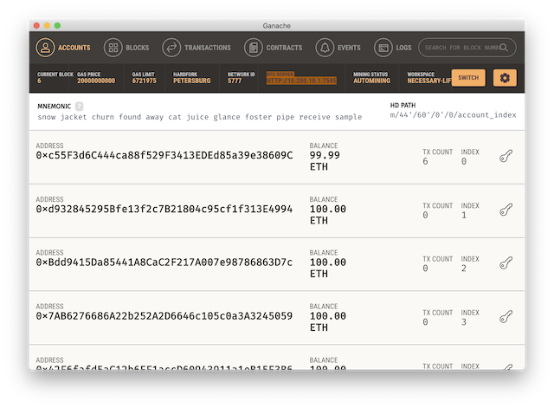Open the Accounts tab icon
Screen dimensions: 554x408
pos(45,48)
